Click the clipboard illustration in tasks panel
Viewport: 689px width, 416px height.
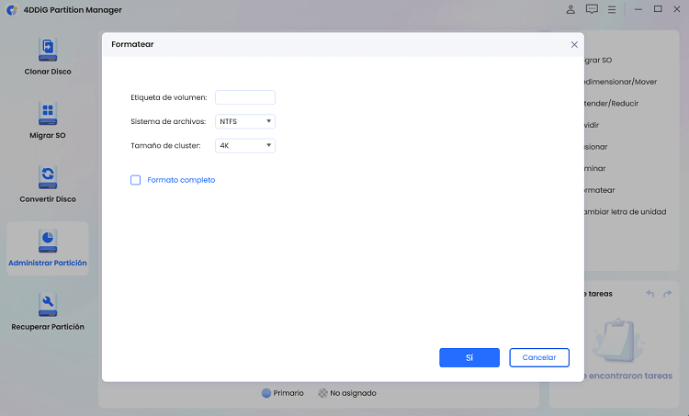point(618,341)
